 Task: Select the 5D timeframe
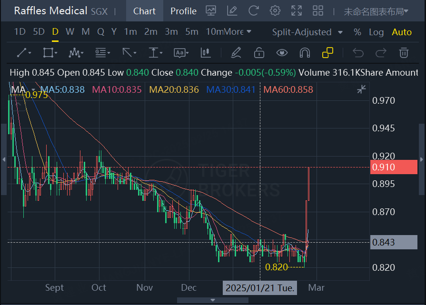(x=39, y=32)
